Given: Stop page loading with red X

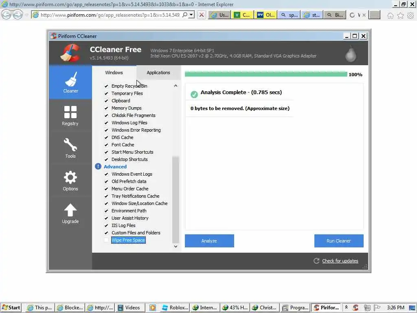Looking at the screenshot, I should pyautogui.click(x=202, y=15).
